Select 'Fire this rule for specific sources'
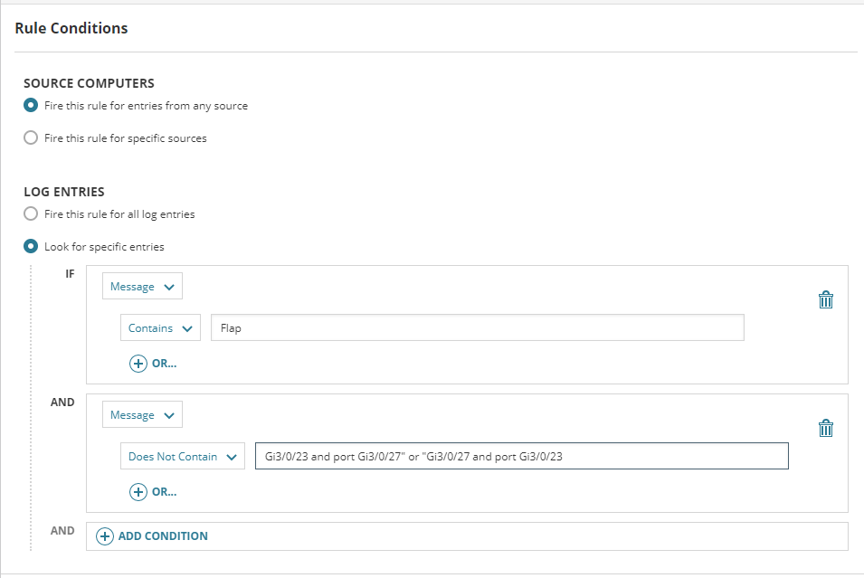The image size is (864, 578). click(x=31, y=138)
